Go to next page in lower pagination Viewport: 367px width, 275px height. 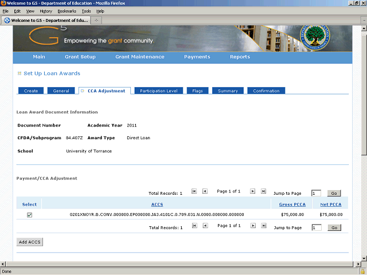(253, 226)
